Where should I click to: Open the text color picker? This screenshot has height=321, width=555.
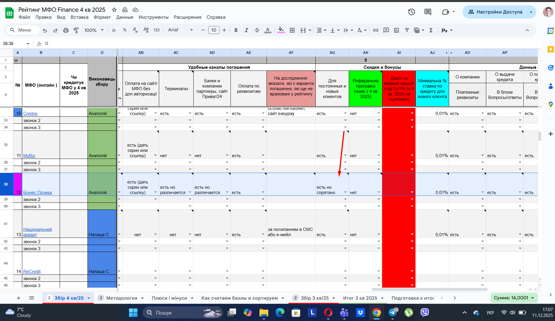[x=268, y=30]
